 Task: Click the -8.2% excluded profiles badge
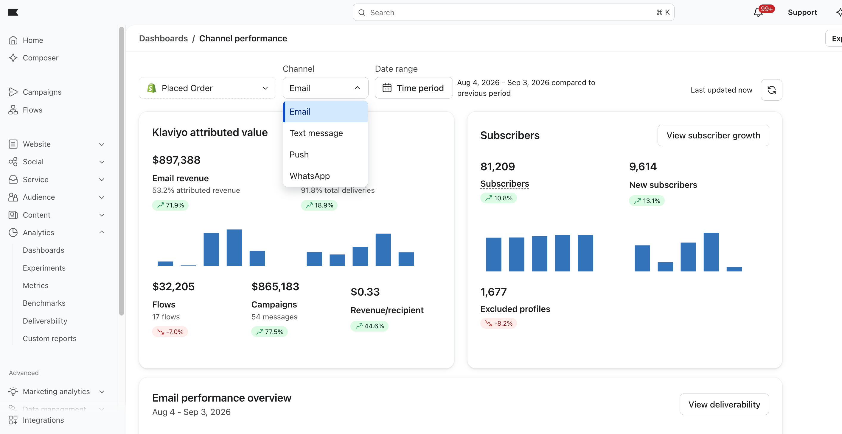pos(498,323)
